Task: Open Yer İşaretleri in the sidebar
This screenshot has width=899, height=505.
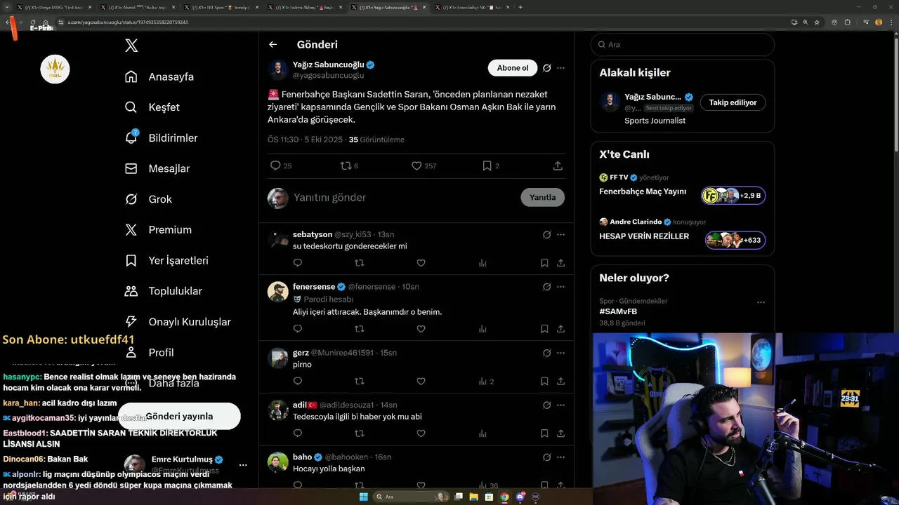Action: click(167, 260)
